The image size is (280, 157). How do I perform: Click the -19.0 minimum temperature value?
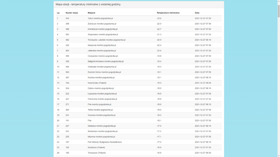[159, 83]
